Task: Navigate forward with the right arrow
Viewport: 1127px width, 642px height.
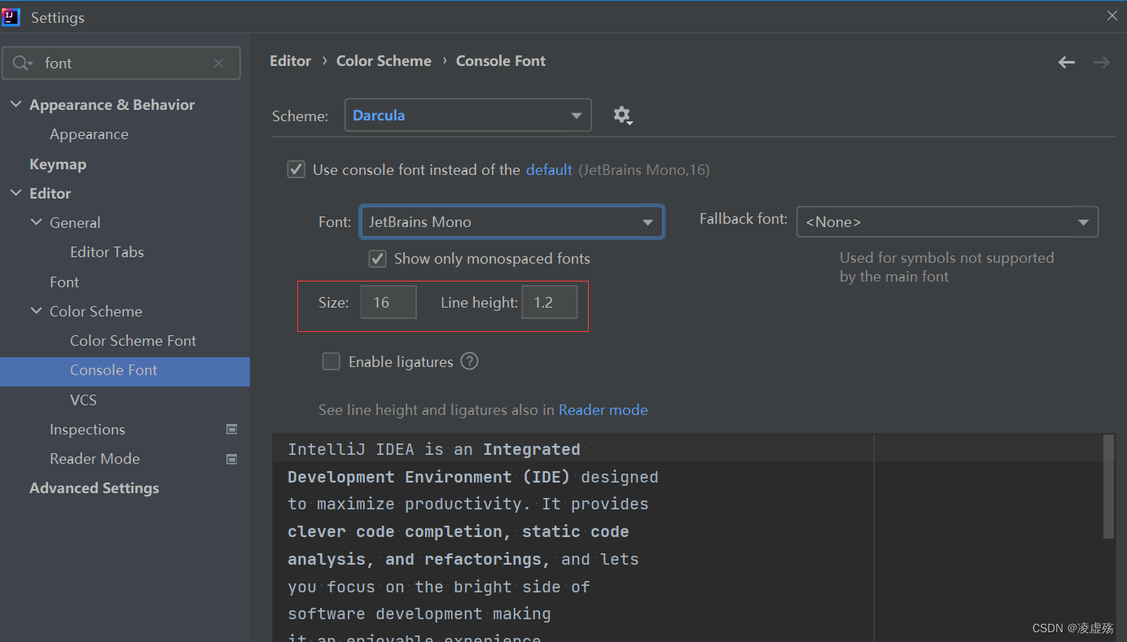Action: coord(1102,62)
